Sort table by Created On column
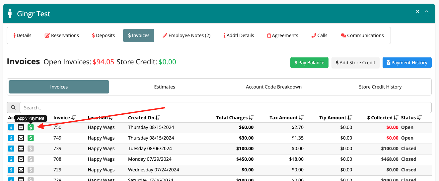 click(x=144, y=118)
